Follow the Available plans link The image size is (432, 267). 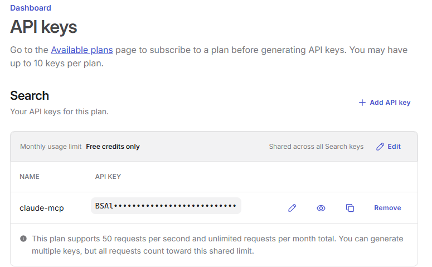pyautogui.click(x=82, y=50)
